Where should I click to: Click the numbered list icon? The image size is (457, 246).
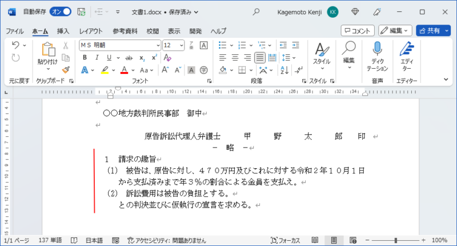(x=242, y=45)
